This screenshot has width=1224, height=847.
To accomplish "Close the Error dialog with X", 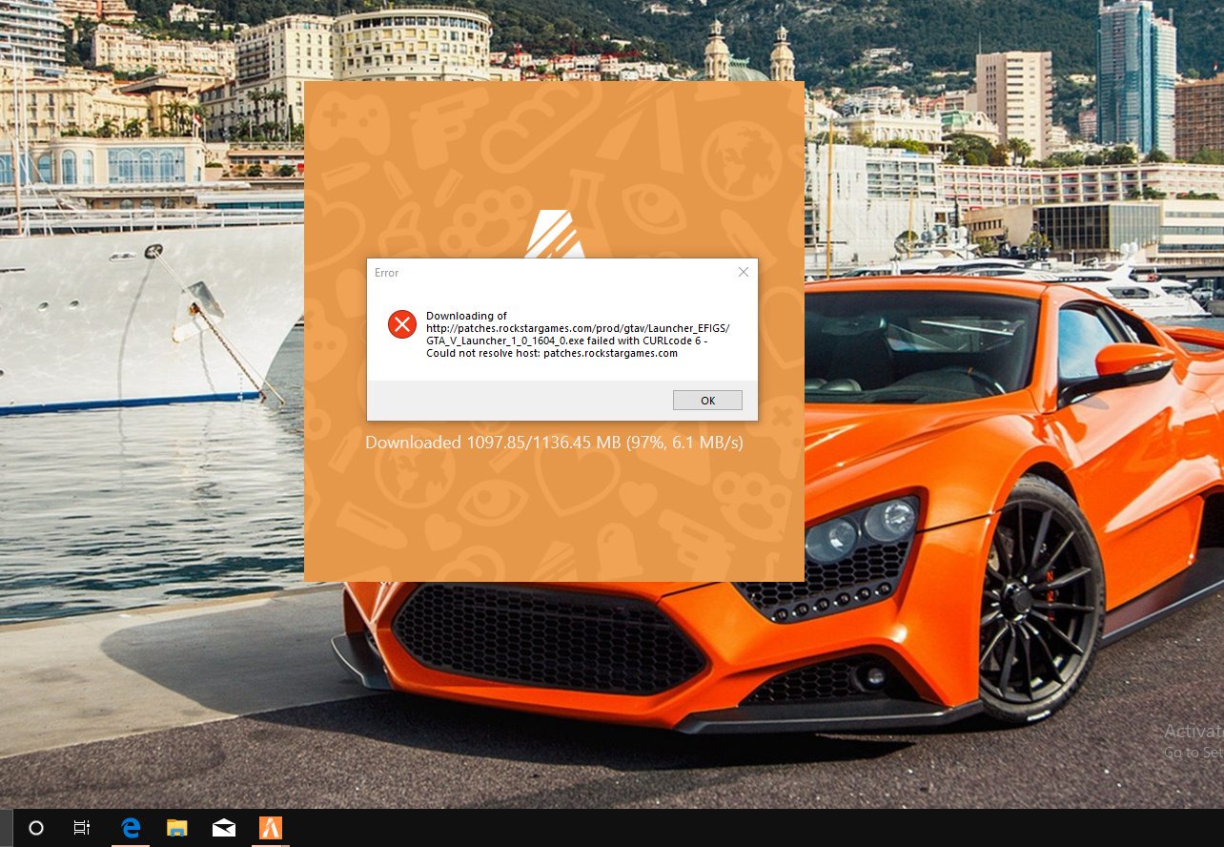I will click(744, 273).
